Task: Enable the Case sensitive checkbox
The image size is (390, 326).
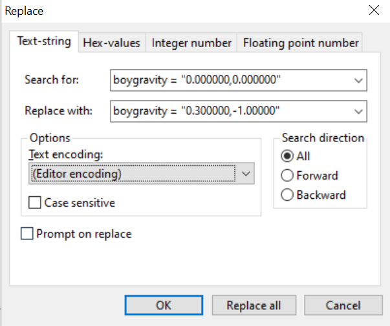Action: click(36, 203)
